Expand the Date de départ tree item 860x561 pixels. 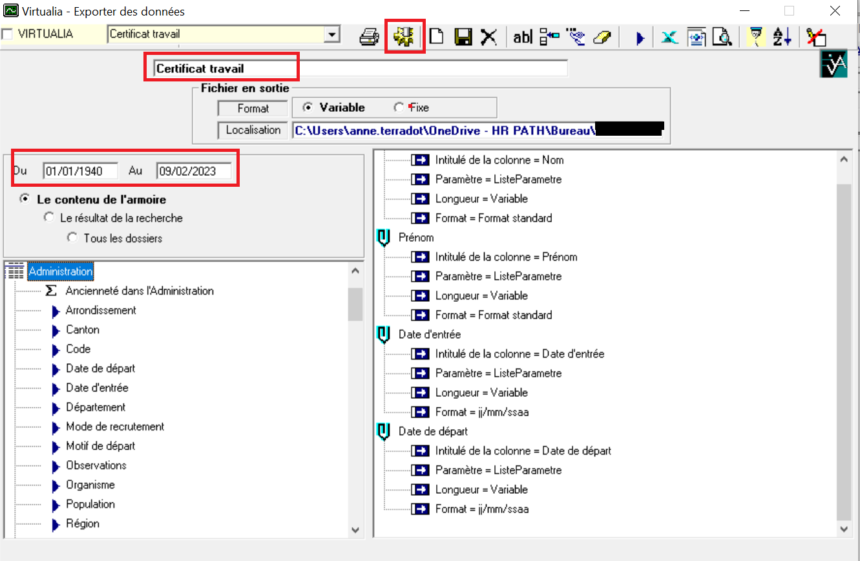(56, 369)
